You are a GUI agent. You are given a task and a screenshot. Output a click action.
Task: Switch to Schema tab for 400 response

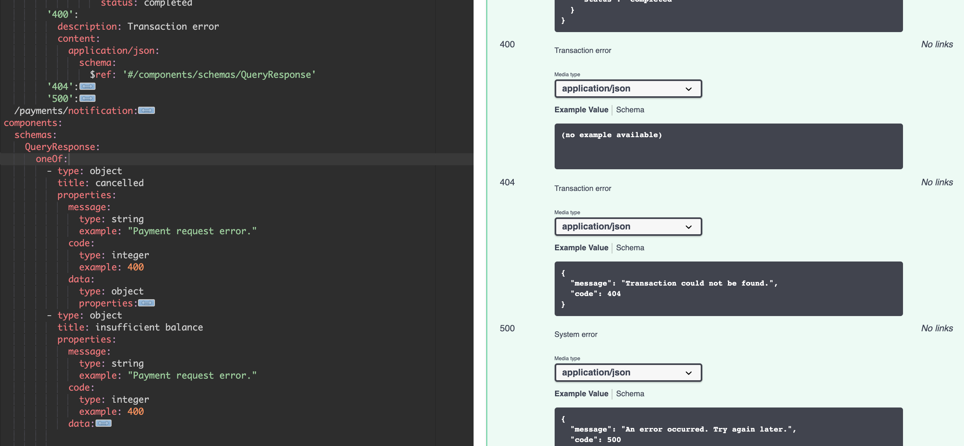tap(630, 109)
